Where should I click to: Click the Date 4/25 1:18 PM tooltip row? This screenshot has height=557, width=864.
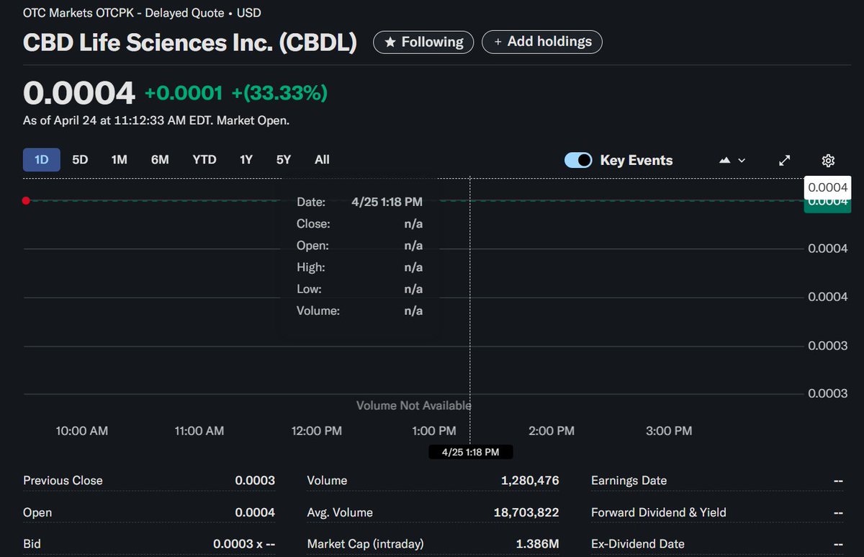[359, 202]
